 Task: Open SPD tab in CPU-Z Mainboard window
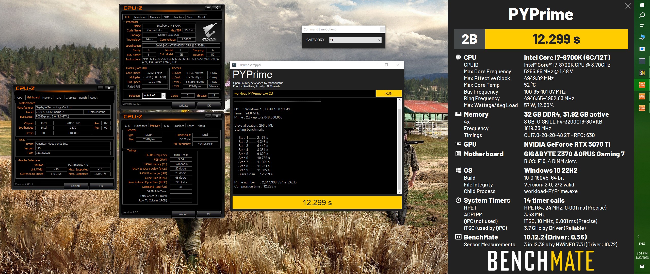tap(59, 98)
